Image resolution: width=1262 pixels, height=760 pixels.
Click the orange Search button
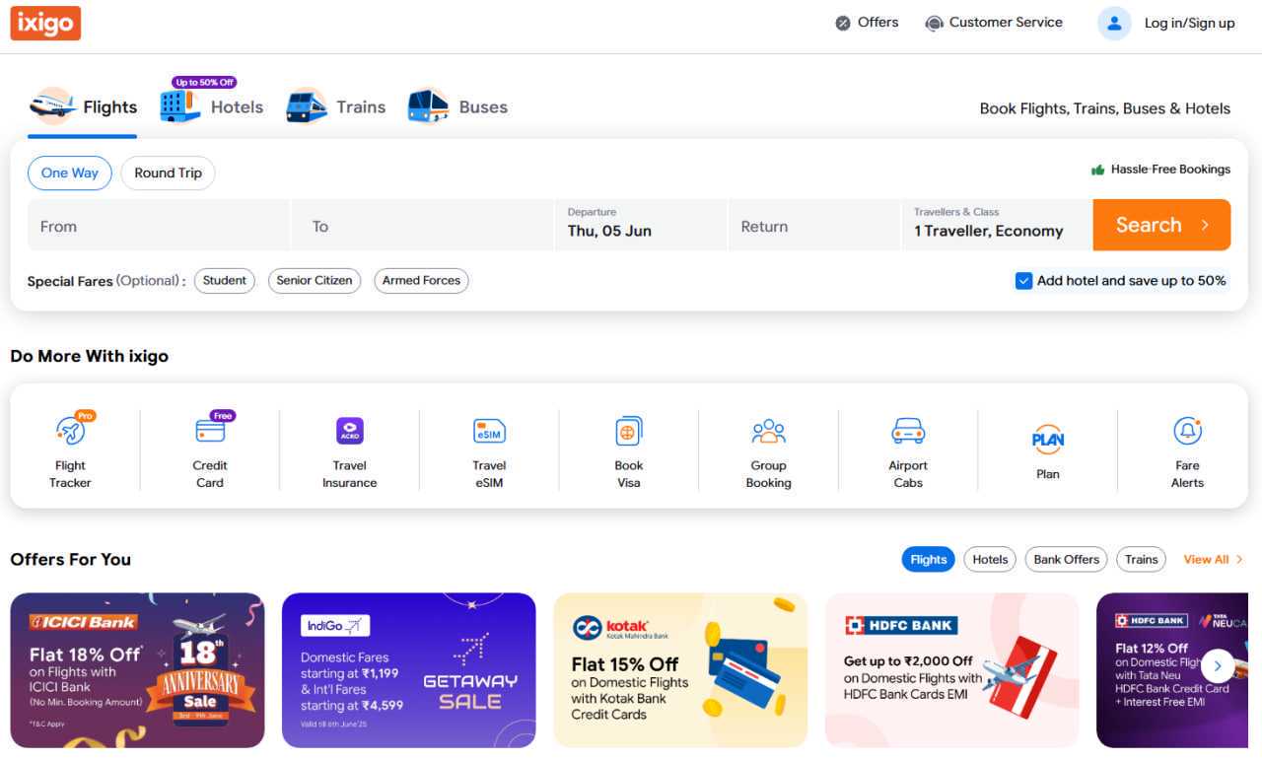(1161, 225)
